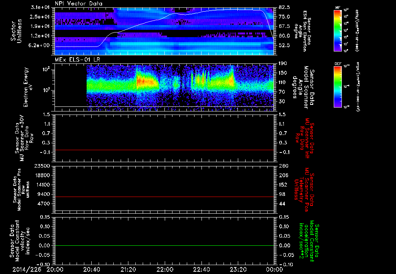Click the '23:20' time axis label

tap(238, 269)
